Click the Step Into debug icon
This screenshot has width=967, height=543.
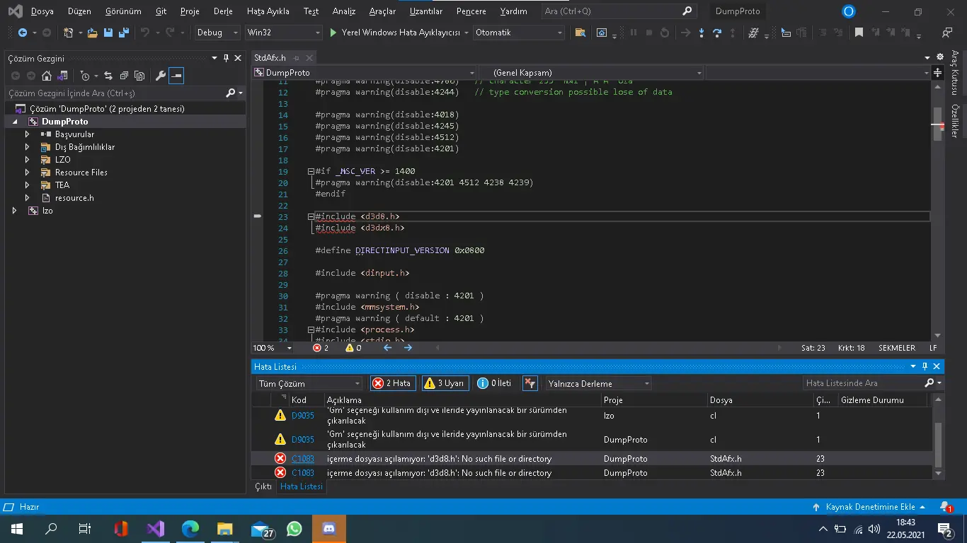[x=701, y=33]
